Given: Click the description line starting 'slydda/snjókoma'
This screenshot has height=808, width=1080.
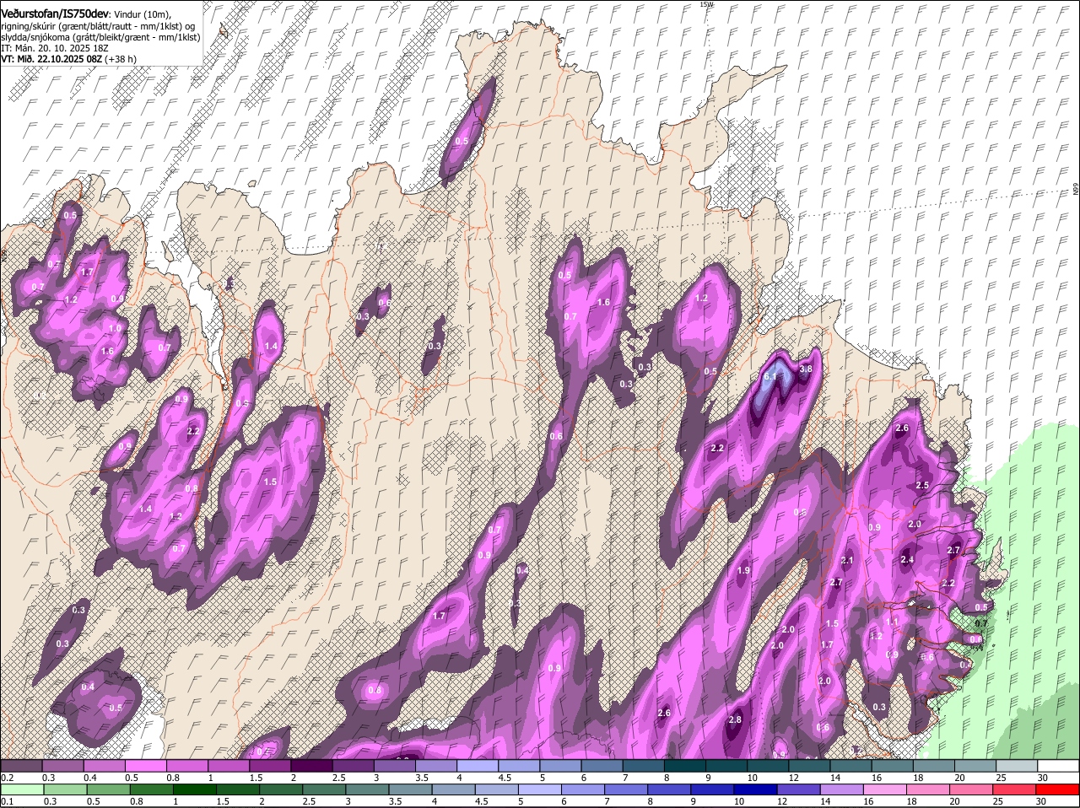Looking at the screenshot, I should click(x=100, y=37).
